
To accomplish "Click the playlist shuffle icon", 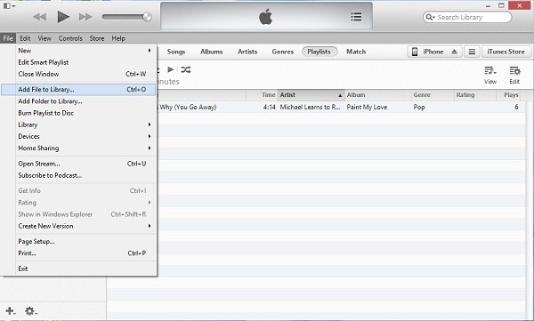I will tap(186, 69).
